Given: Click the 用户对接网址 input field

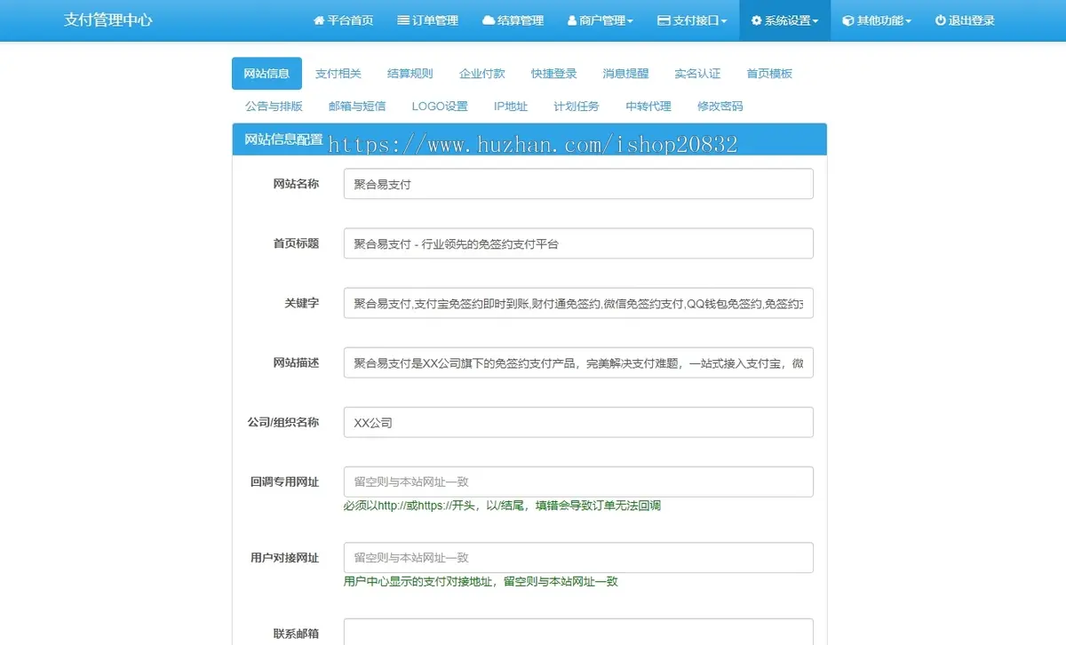Looking at the screenshot, I should tap(578, 558).
